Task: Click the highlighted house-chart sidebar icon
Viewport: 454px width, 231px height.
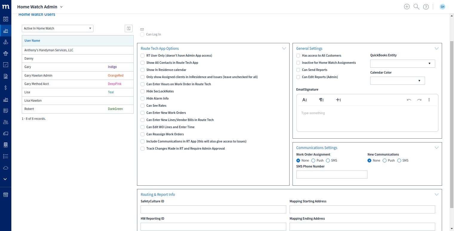Action: (6, 31)
